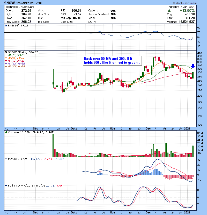Click the 90 label on the RSI axis
Viewport: 207px width, 215px height.
click(199, 28)
